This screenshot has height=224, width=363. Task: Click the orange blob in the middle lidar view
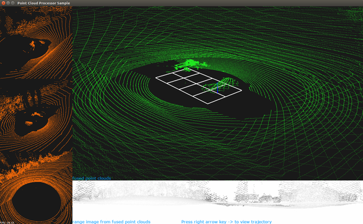37,114
